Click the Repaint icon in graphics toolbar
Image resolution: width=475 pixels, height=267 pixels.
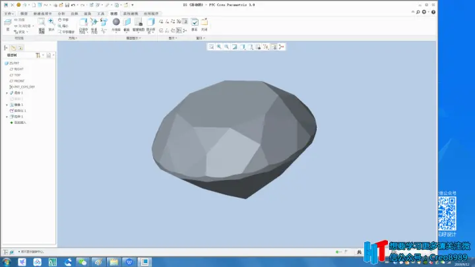coord(234,47)
